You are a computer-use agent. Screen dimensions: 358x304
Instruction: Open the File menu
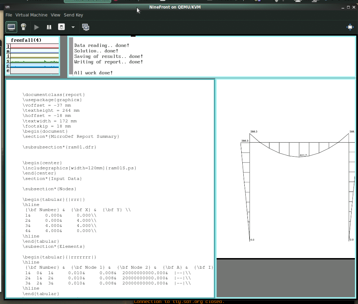click(9, 15)
